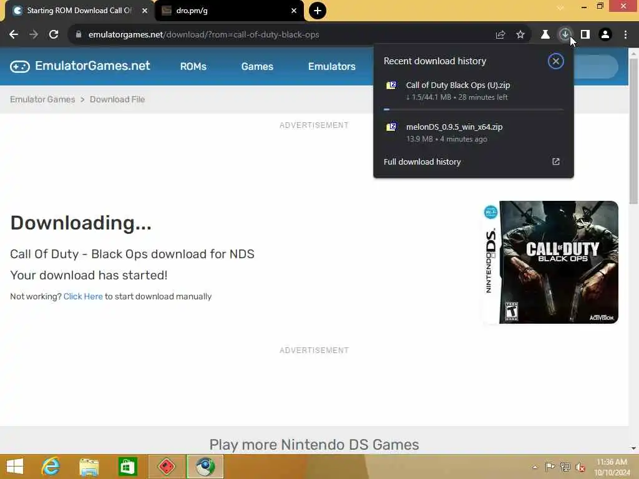Screen dimensions: 639x479
Task: Reload the current page
Action: [x=54, y=35]
